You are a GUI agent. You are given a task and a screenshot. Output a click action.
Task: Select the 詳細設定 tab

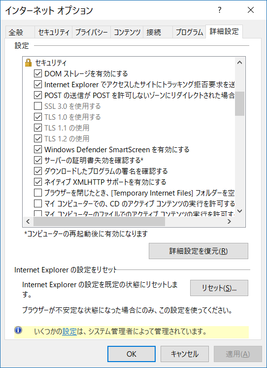click(x=224, y=32)
